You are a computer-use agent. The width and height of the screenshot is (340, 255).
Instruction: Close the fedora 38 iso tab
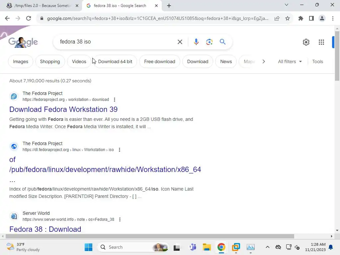click(x=156, y=6)
